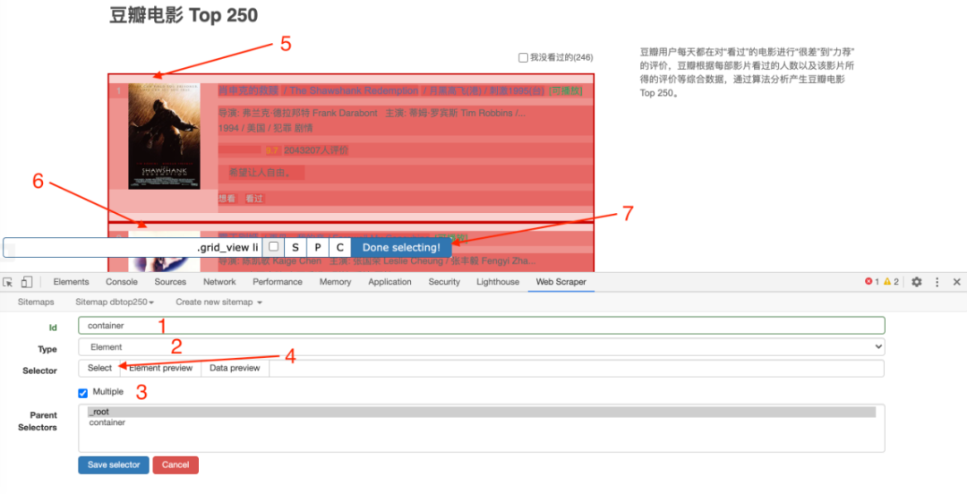
Task: Toggle the 我没看过的(246) checkbox
Action: 523,57
